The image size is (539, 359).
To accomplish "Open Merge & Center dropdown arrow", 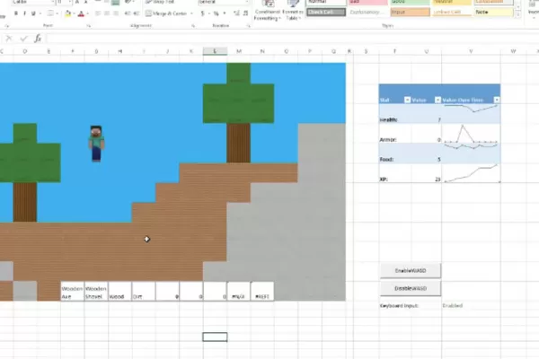I will click(x=191, y=13).
